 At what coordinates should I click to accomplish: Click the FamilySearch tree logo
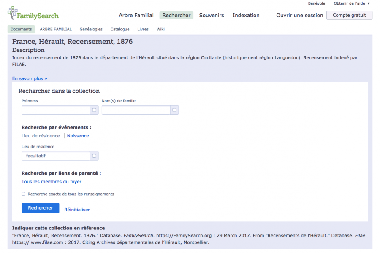click(x=33, y=13)
